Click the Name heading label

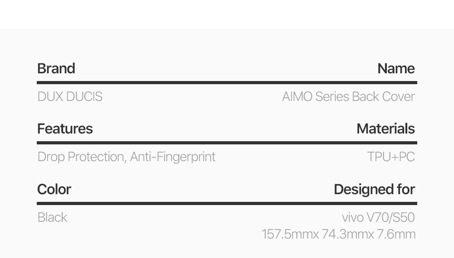tap(396, 68)
